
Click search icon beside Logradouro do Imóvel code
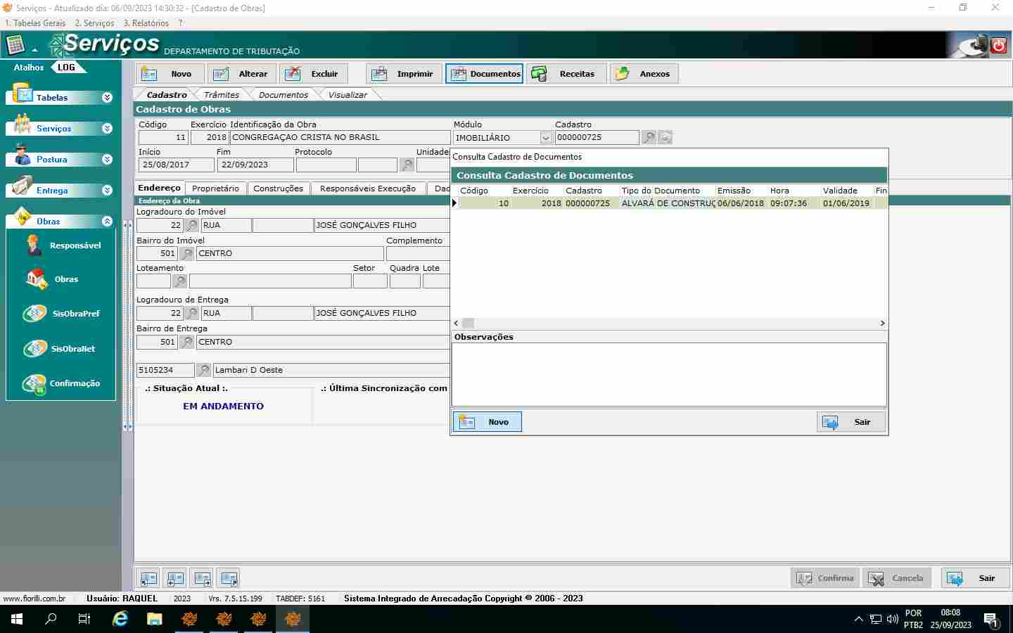click(191, 226)
